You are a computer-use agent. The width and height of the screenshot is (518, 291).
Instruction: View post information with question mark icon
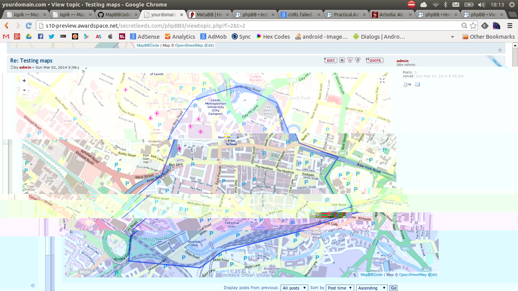tap(358, 60)
